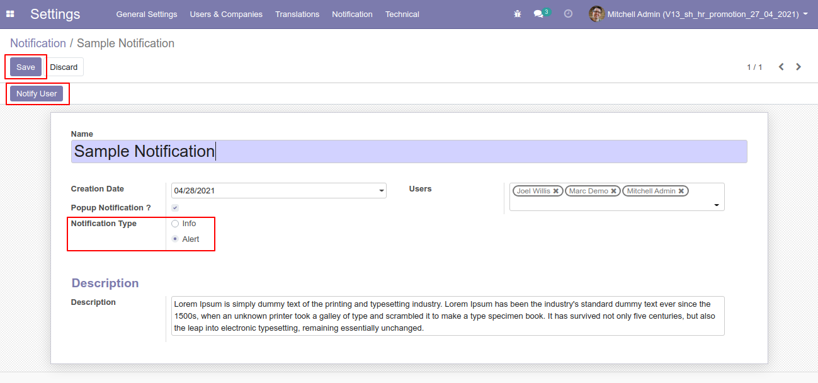Open the conversations chat icon

point(538,14)
